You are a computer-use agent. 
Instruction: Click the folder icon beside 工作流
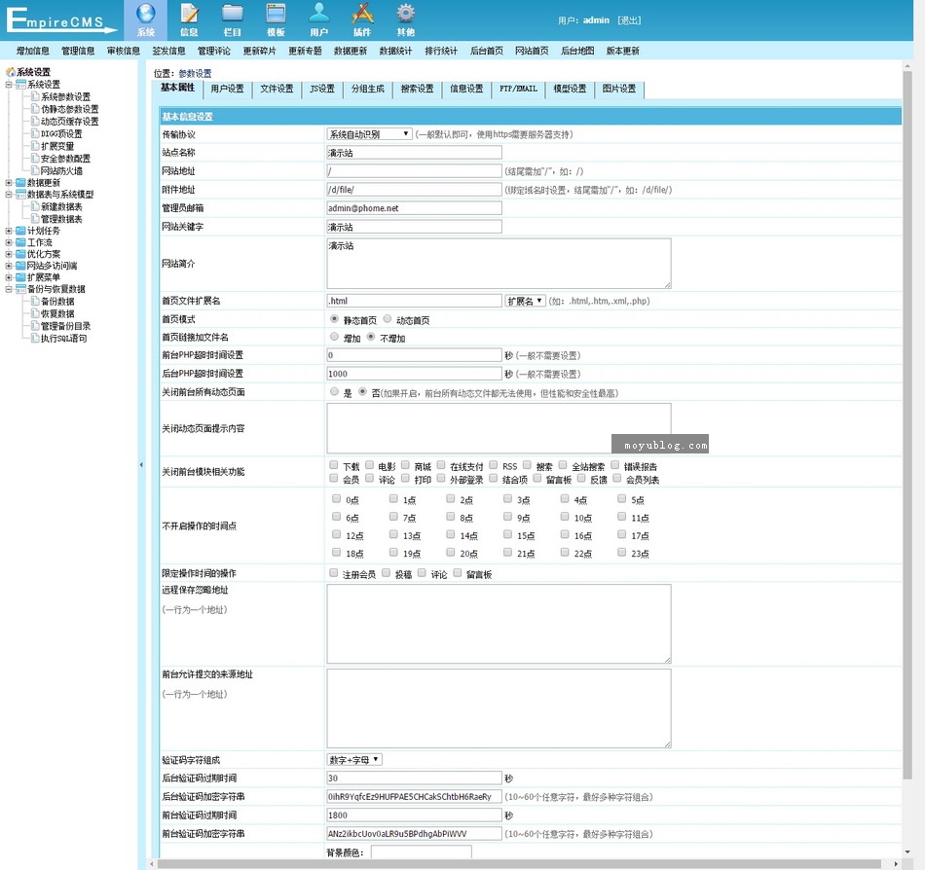tap(20, 242)
